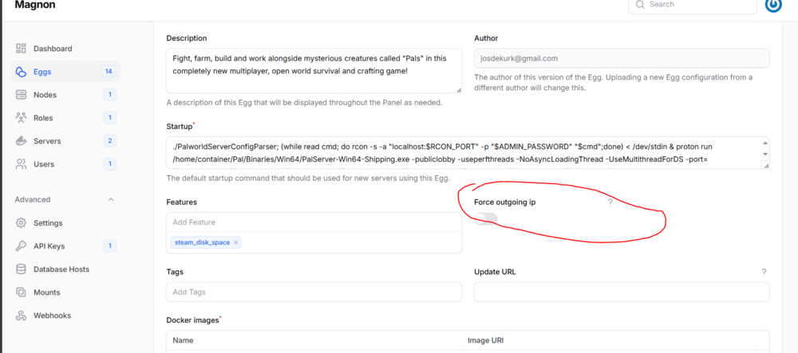
Task: Click the Eggs count badge 14
Action: [x=109, y=72]
